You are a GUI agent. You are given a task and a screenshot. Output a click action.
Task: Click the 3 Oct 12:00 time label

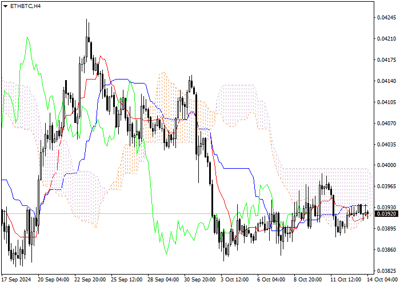[235, 280]
